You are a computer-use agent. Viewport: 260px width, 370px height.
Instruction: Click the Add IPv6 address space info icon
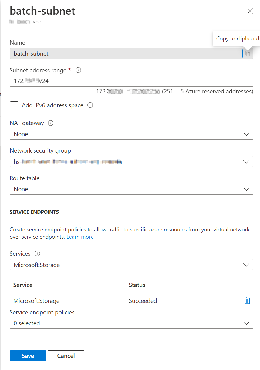pos(90,105)
